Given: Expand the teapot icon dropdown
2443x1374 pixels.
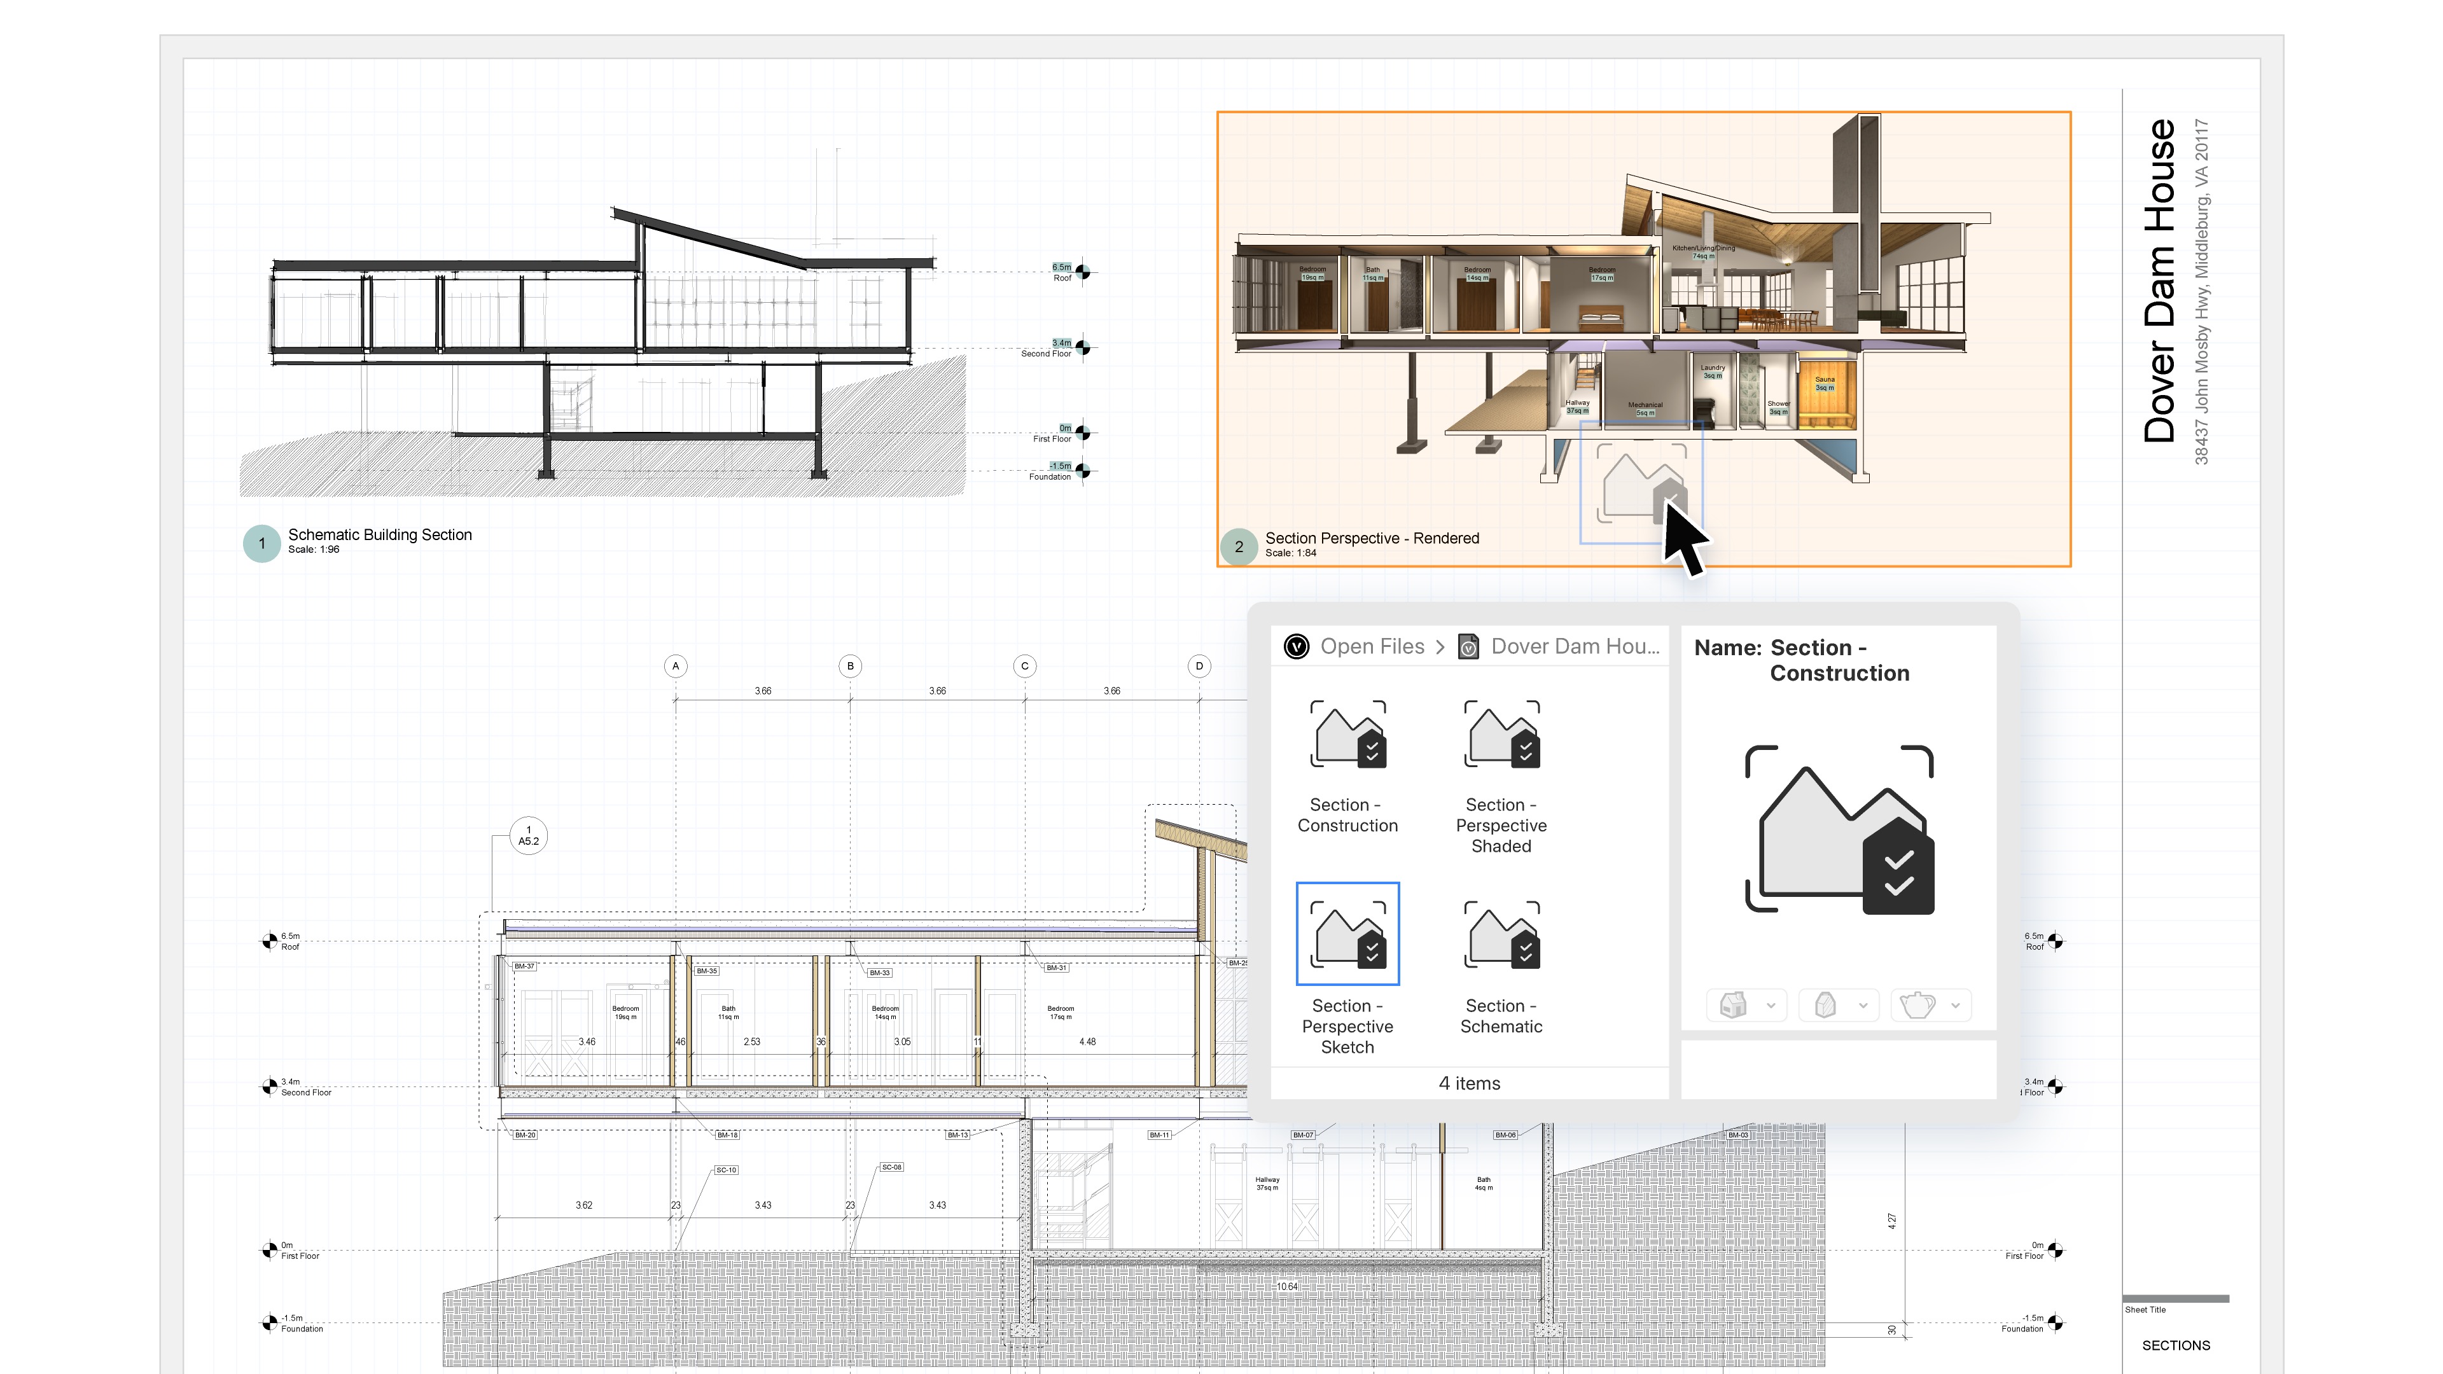Looking at the screenshot, I should tap(1956, 1005).
